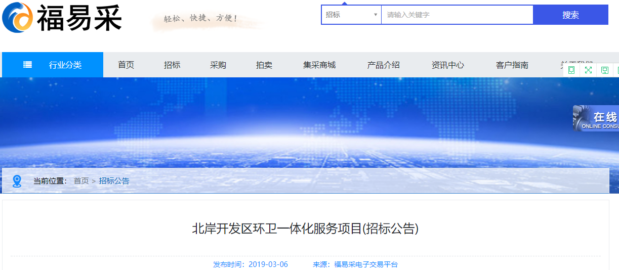Open the 招标 navigation menu item
This screenshot has width=619, height=270.
click(172, 65)
